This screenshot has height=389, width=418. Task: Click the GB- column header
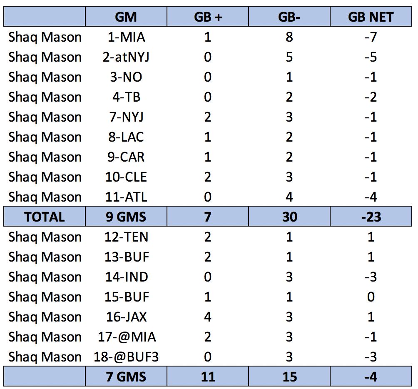[289, 17]
